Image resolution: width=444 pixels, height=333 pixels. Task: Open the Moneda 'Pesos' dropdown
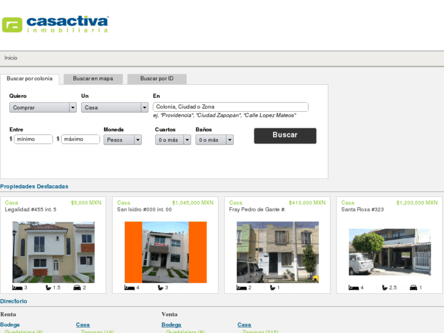tap(123, 140)
